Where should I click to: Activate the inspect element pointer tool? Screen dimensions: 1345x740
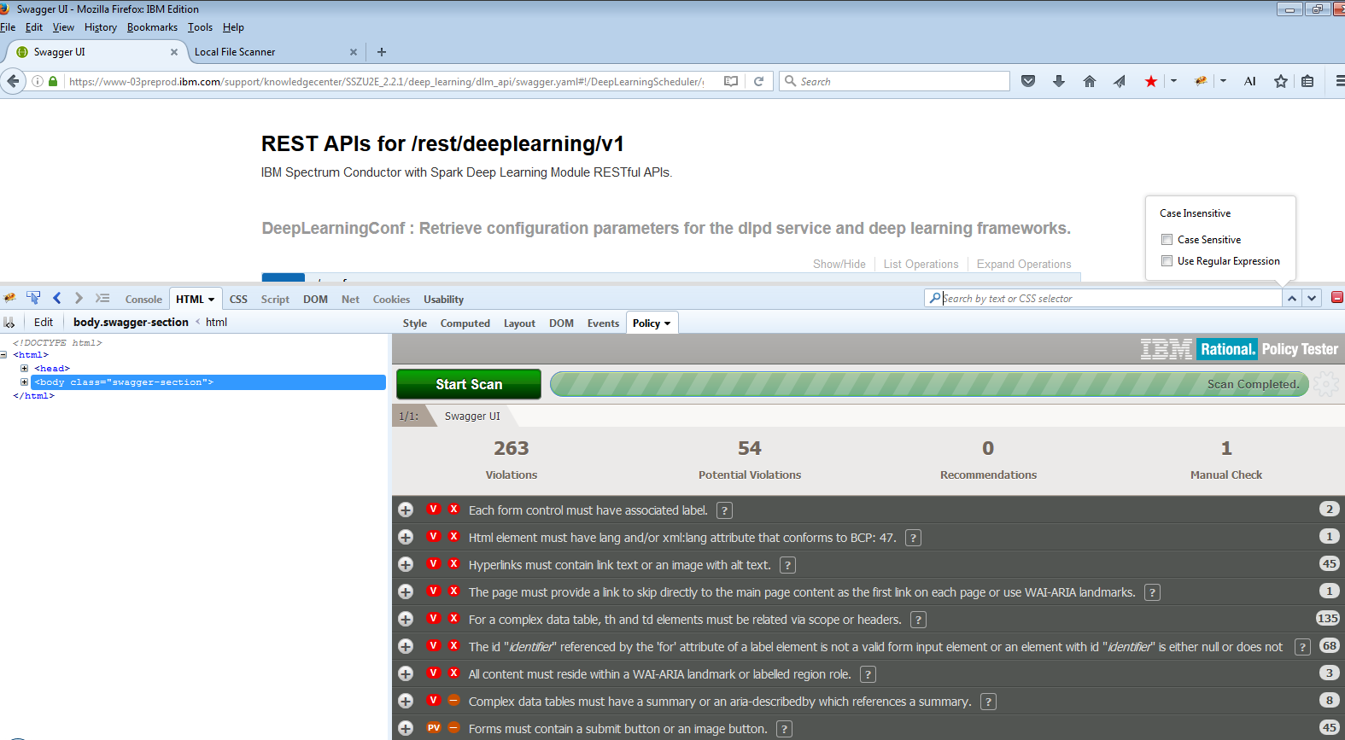(x=33, y=298)
